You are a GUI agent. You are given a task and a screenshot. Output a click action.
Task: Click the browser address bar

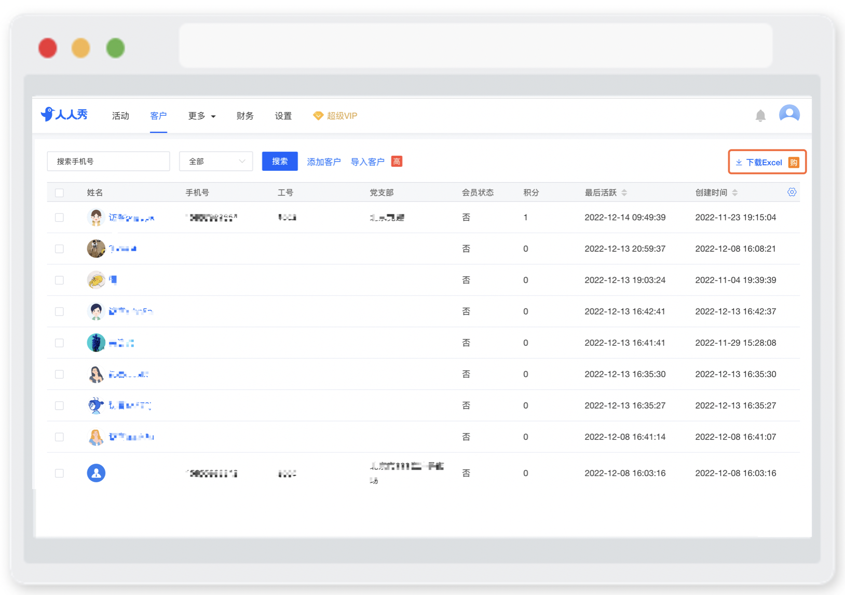click(x=476, y=46)
